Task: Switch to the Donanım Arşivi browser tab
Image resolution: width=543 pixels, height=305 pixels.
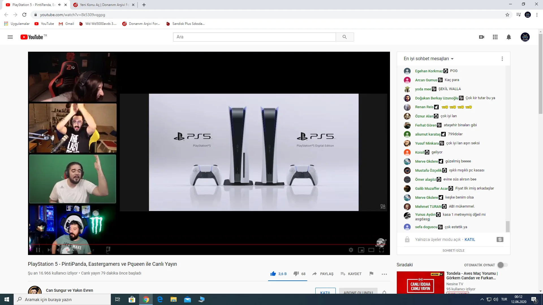Action: pos(104,5)
